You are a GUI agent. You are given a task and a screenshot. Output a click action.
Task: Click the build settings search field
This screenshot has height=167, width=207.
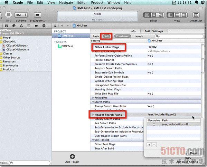pyautogui.click(x=179, y=36)
